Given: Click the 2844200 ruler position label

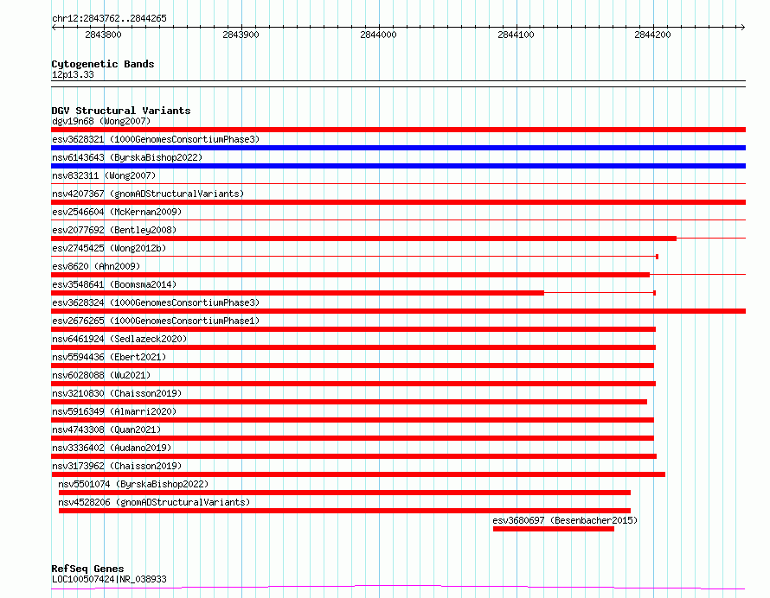Looking at the screenshot, I should click(x=652, y=35).
